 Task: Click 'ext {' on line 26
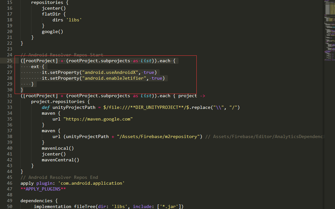pos(38,66)
